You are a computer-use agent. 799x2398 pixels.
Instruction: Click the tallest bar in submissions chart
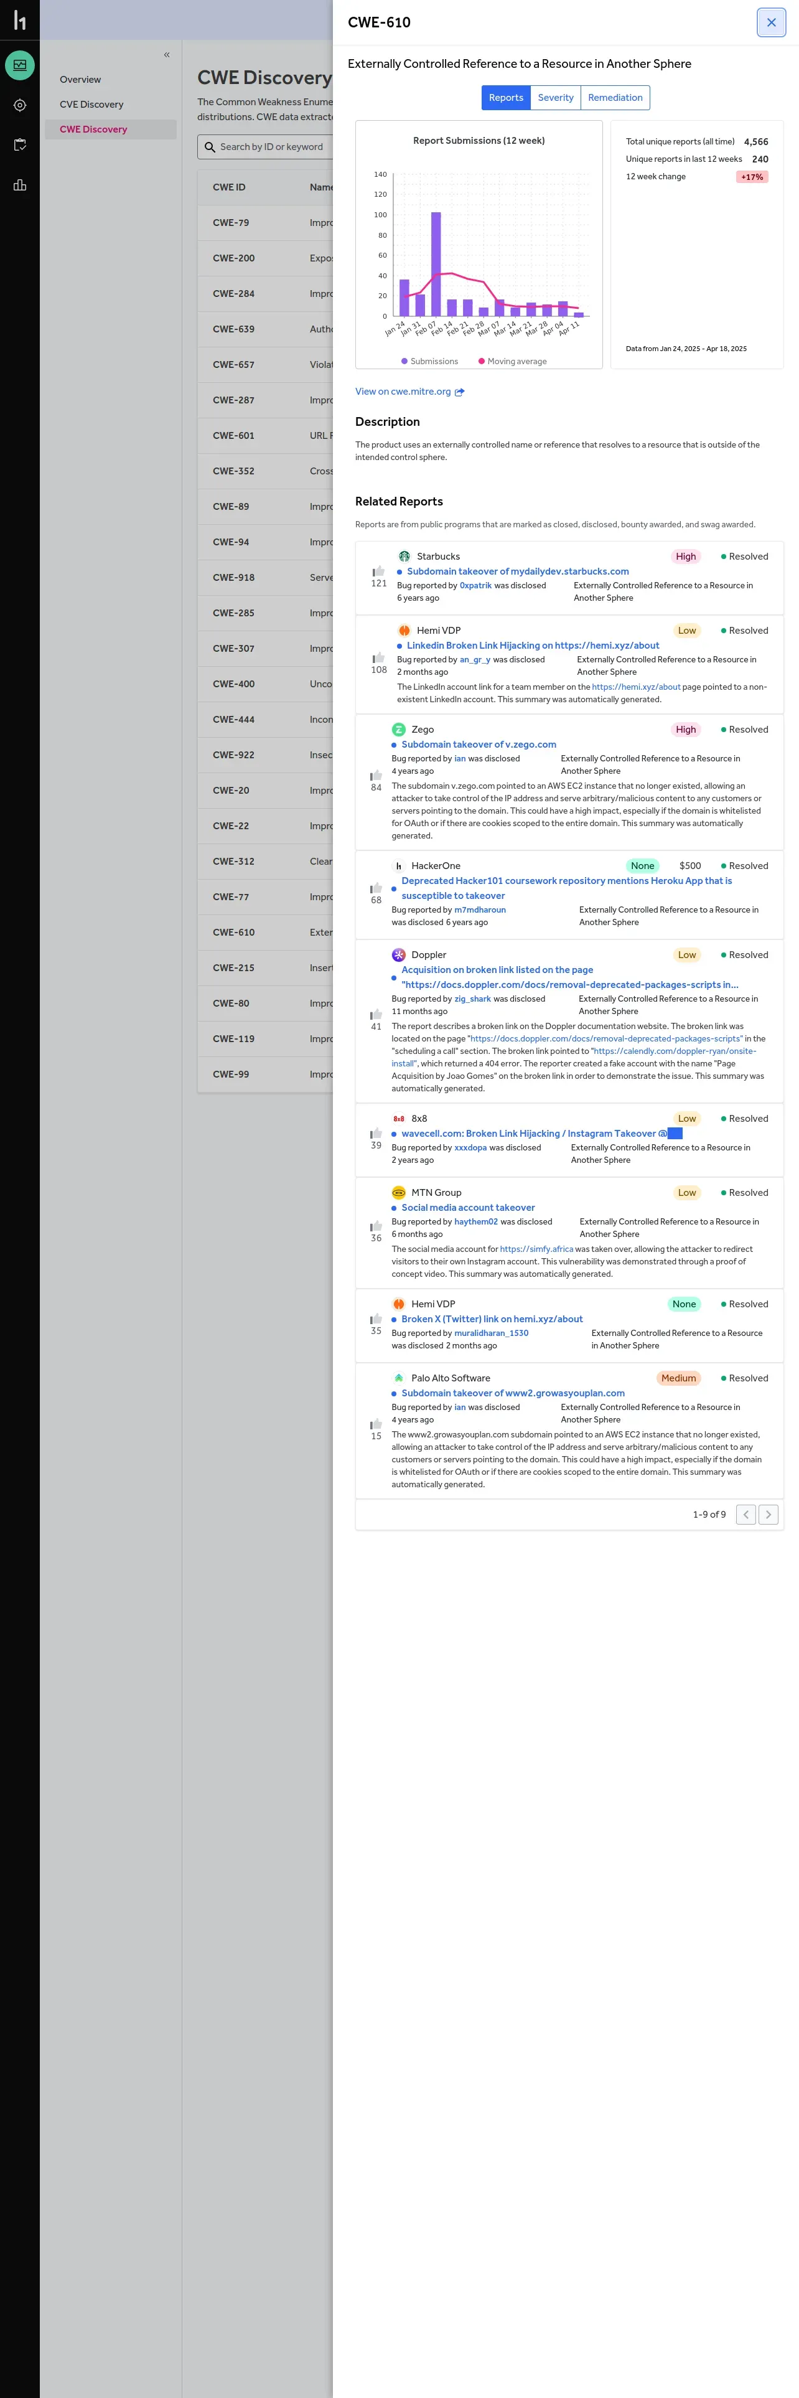pos(436,265)
